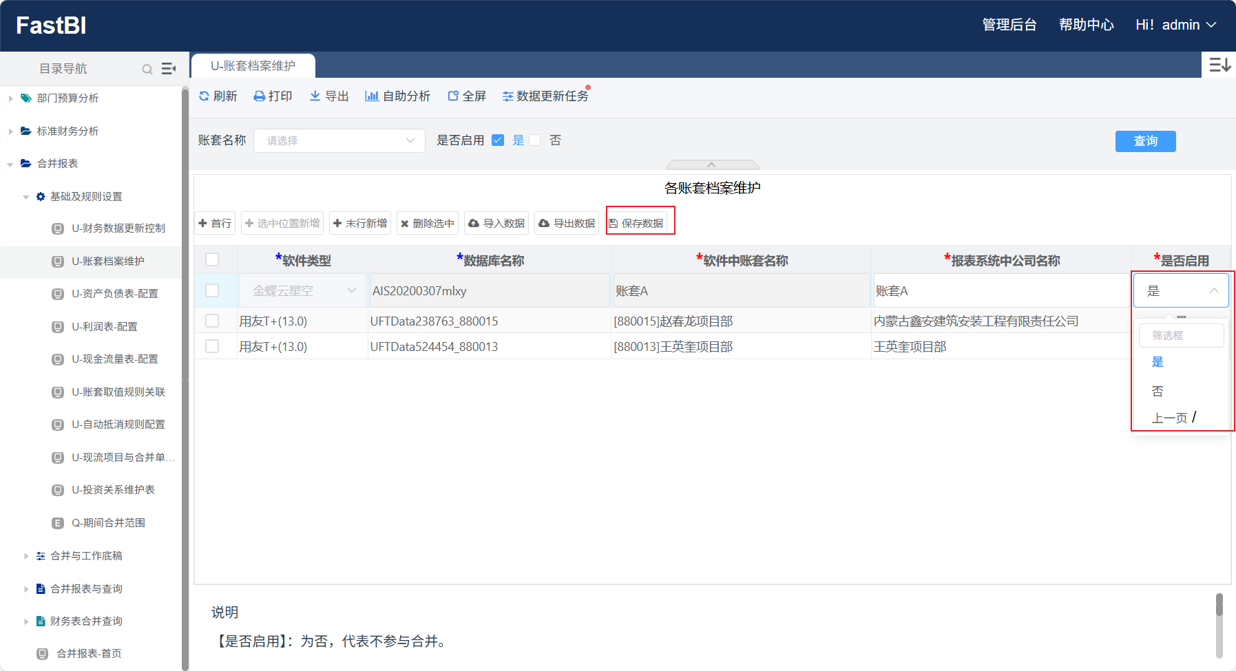Enter fullscreen via 全屏 icon
1236x671 pixels.
(x=453, y=96)
